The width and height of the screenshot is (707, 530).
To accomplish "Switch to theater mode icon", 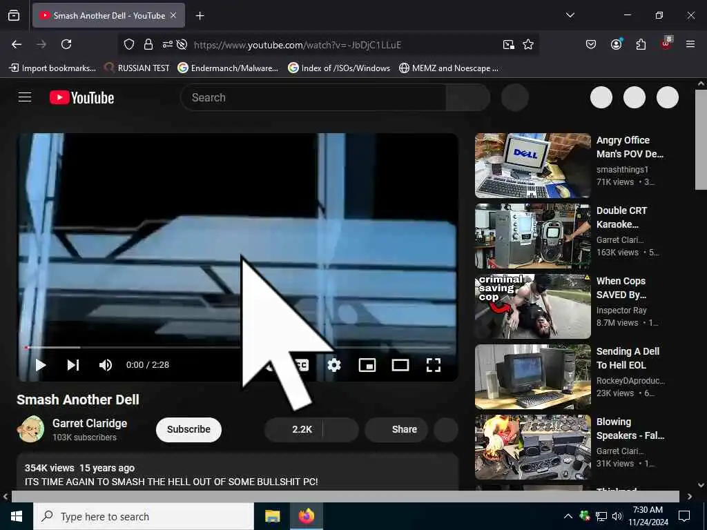I will (400, 365).
